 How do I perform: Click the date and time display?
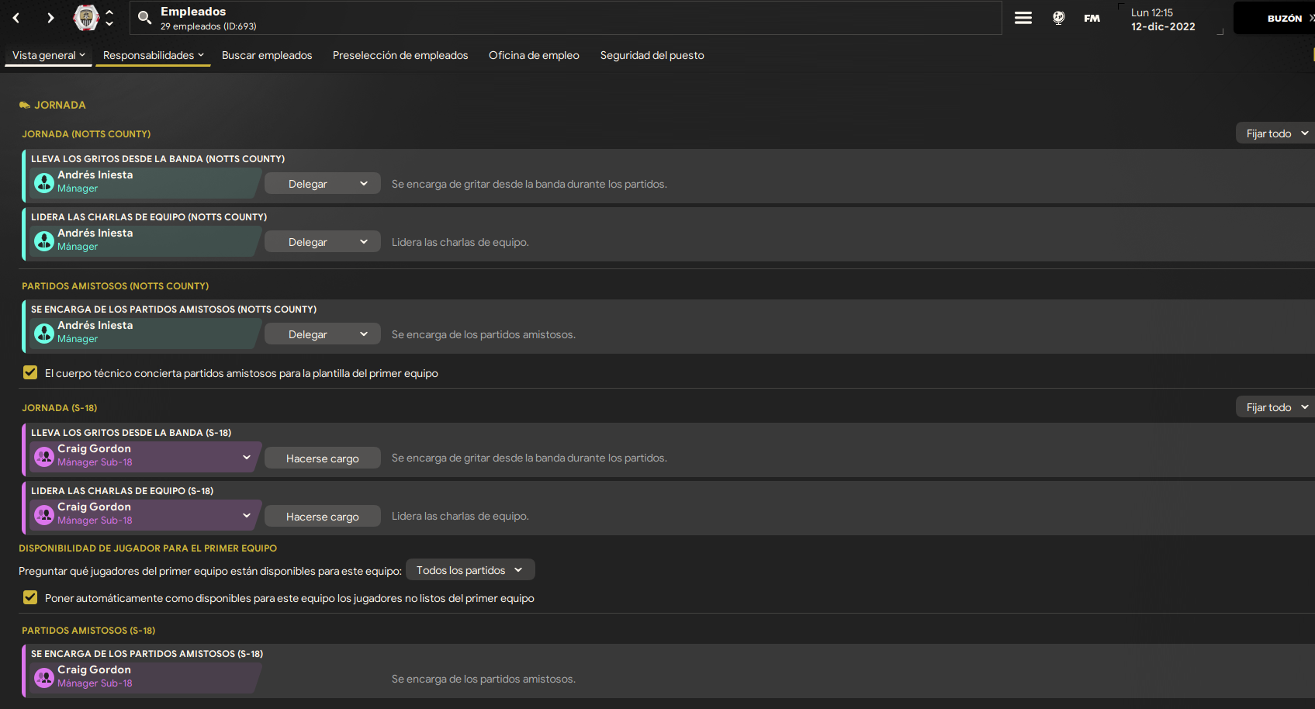point(1163,19)
